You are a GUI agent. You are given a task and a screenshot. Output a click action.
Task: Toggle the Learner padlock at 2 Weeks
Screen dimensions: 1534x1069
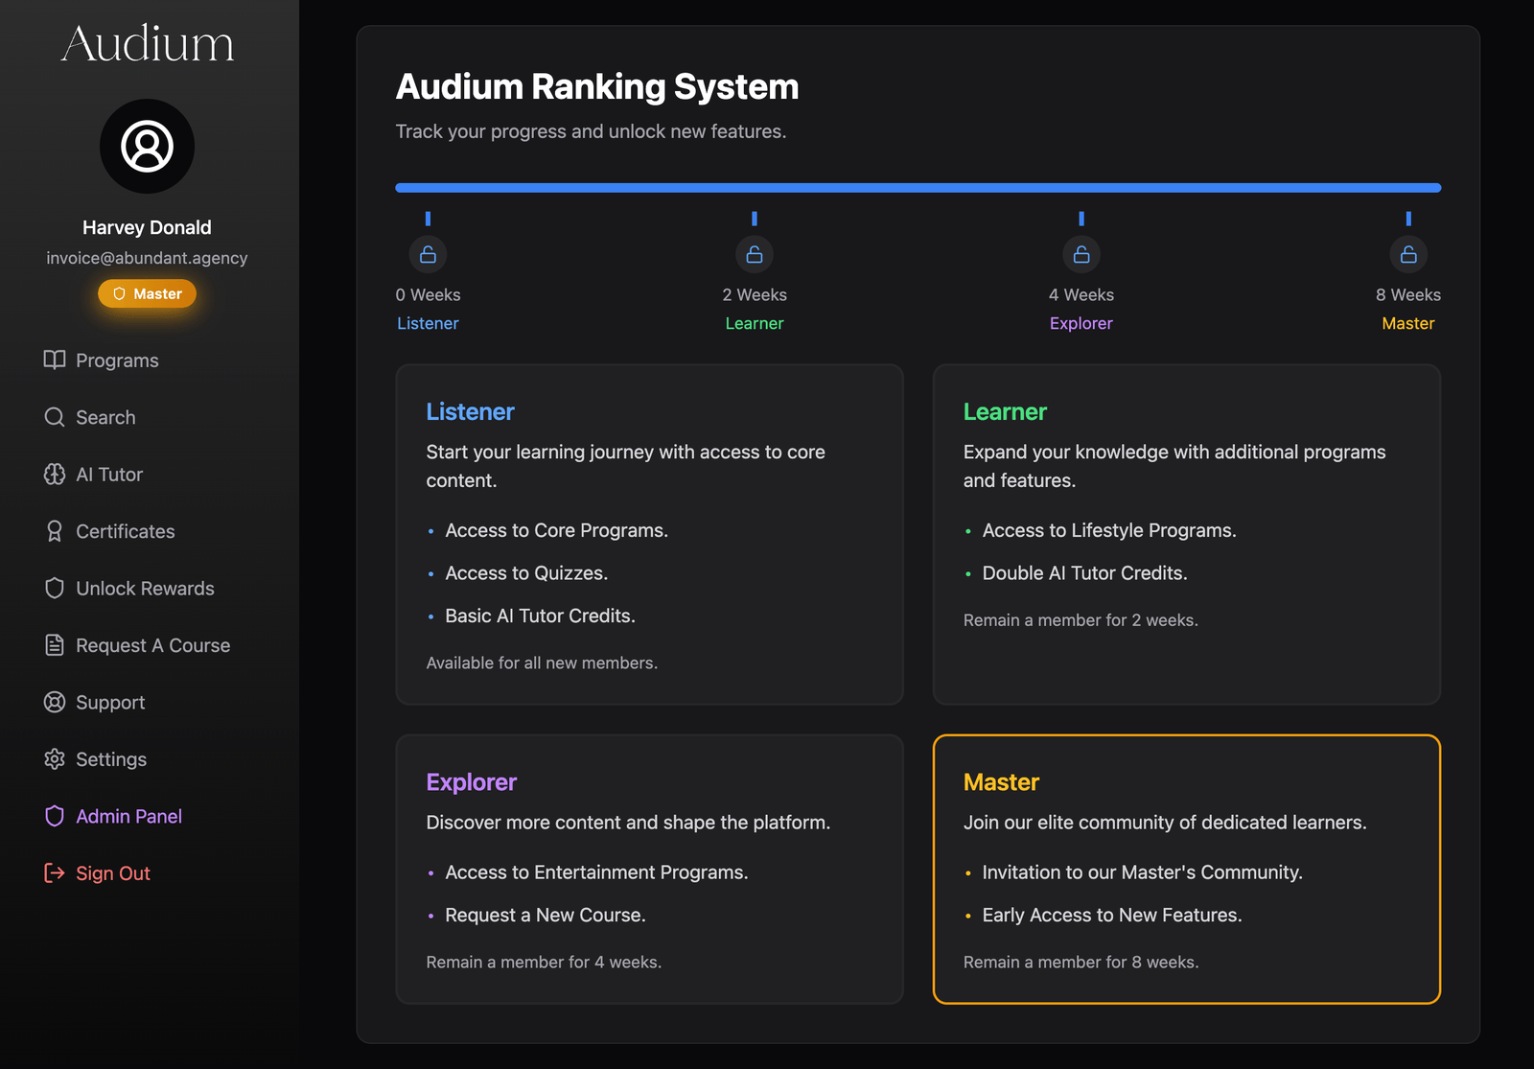[x=755, y=254]
